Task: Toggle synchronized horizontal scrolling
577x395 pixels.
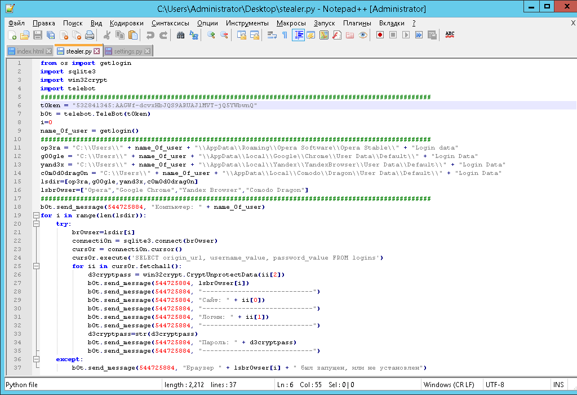Action: [255, 35]
